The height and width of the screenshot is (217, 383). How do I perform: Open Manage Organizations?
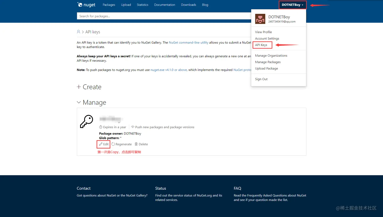[x=271, y=56]
